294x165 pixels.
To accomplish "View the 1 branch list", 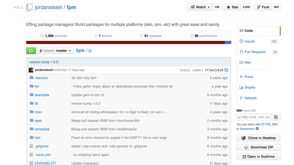I will [103, 36].
